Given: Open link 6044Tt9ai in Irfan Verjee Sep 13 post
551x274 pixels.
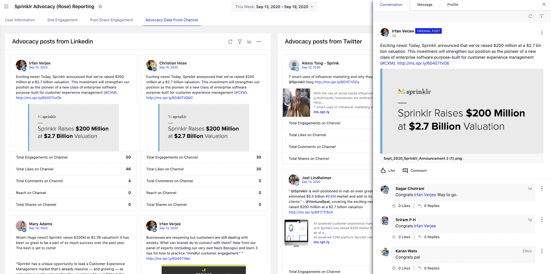Looking at the screenshot, I should tap(168, 258).
